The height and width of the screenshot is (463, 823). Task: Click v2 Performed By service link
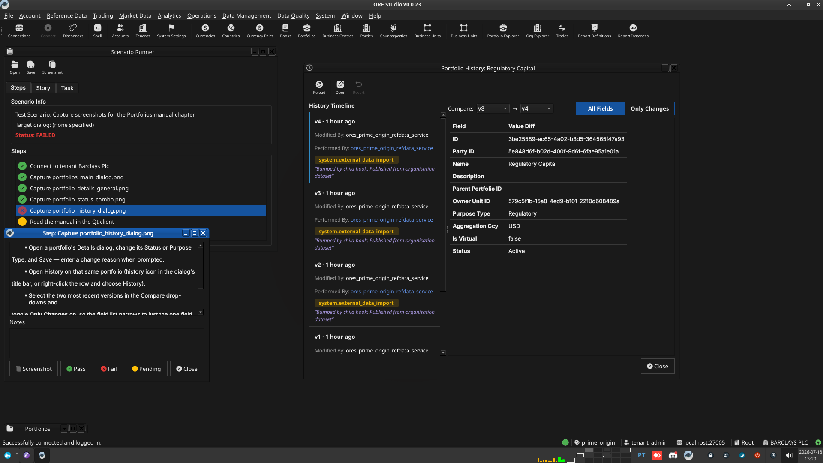[391, 292]
